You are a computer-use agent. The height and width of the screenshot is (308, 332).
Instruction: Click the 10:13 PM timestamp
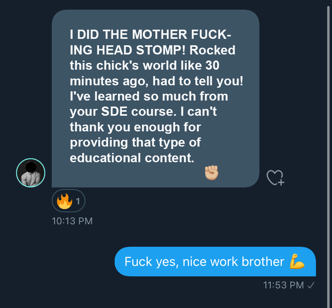point(72,221)
